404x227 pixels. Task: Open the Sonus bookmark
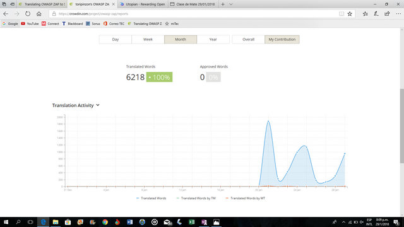click(93, 24)
